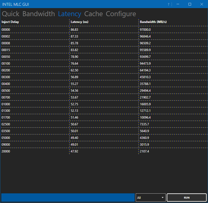Select bandwidth value 45810.3
This screenshot has height=203, width=208.
tap(145, 77)
